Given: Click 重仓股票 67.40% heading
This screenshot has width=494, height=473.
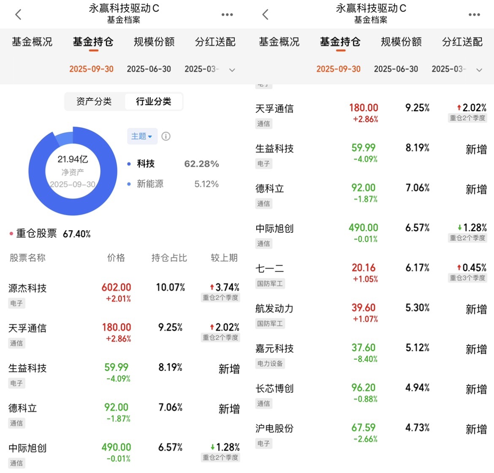Looking at the screenshot, I should (x=50, y=234).
